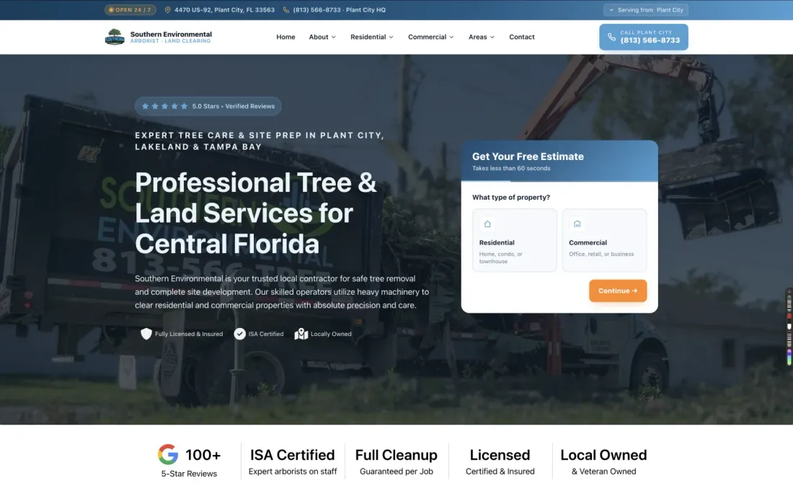Click "Takes less than 60 seconds" text
The width and height of the screenshot is (793, 496).
[511, 169]
